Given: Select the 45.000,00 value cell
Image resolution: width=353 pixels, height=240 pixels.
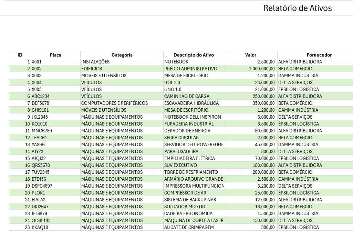Looking at the screenshot, I should 251,144.
